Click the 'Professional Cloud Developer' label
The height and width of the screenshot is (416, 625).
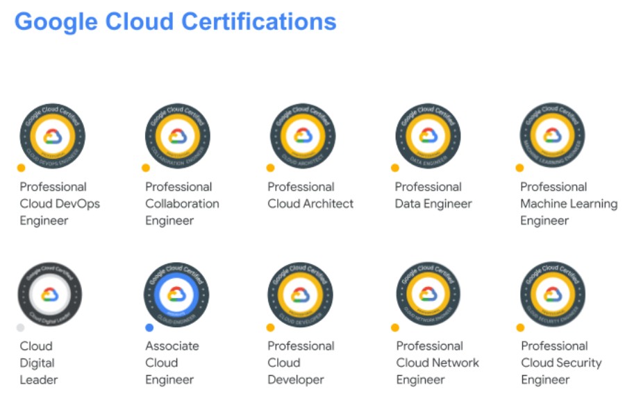point(301,363)
